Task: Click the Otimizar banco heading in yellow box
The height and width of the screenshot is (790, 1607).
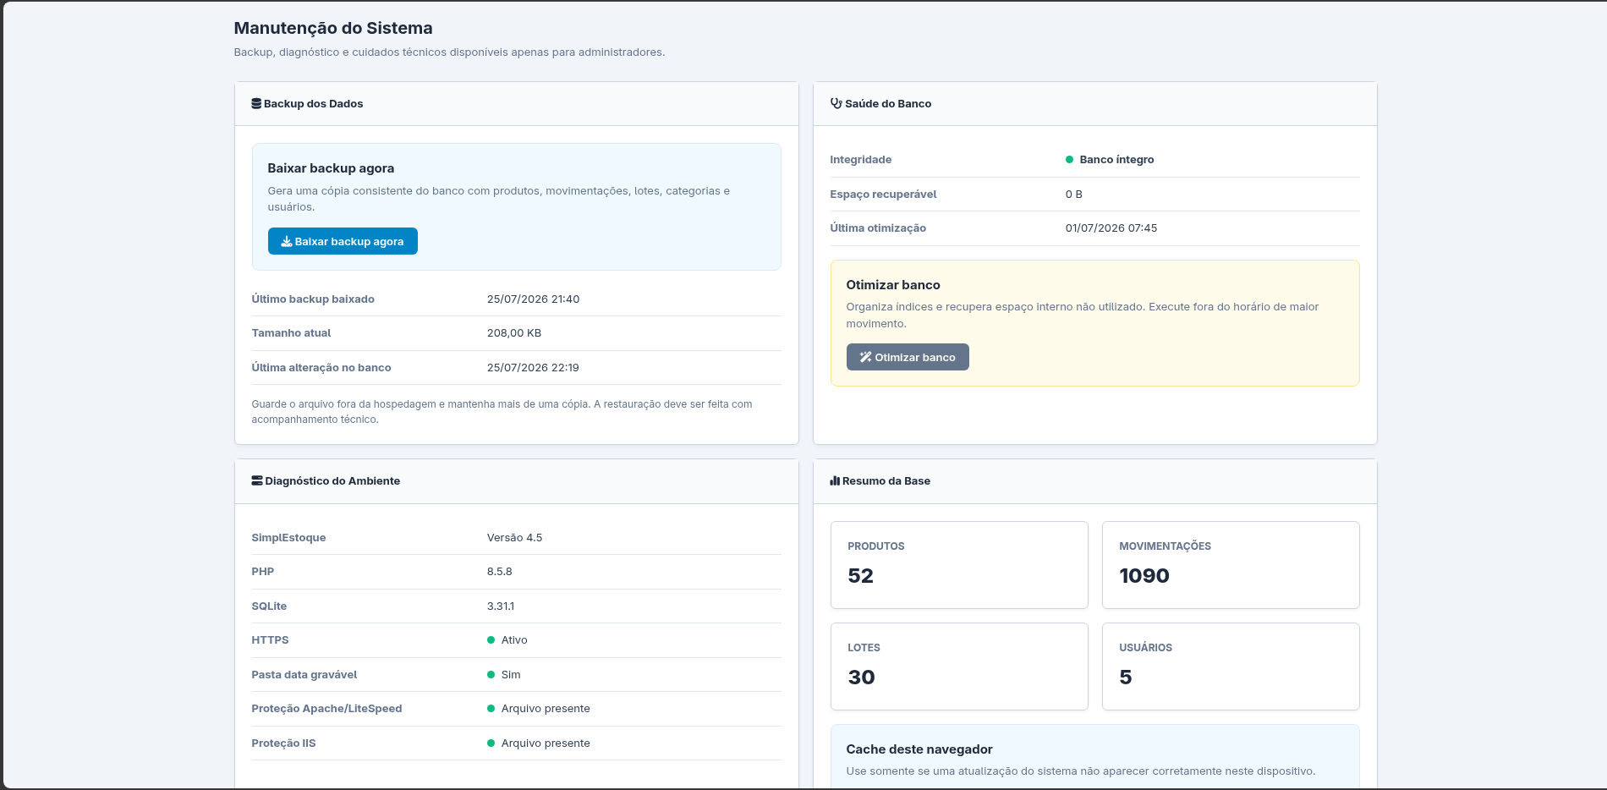Action: click(893, 284)
